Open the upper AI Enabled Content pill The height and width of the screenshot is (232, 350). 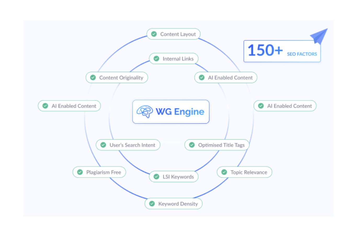[225, 78]
